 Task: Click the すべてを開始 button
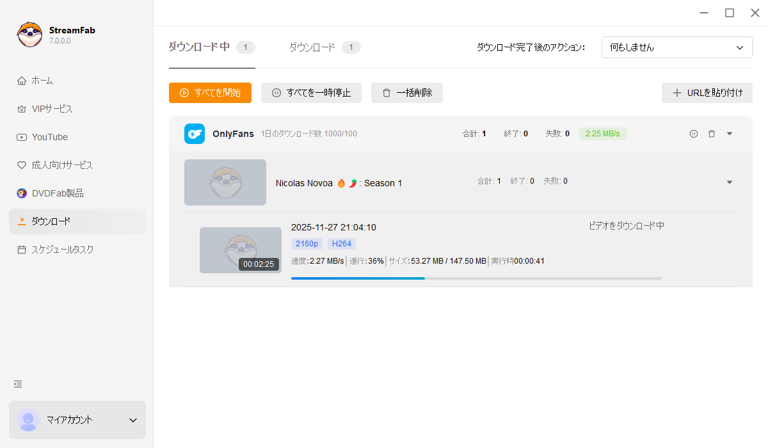pyautogui.click(x=210, y=93)
